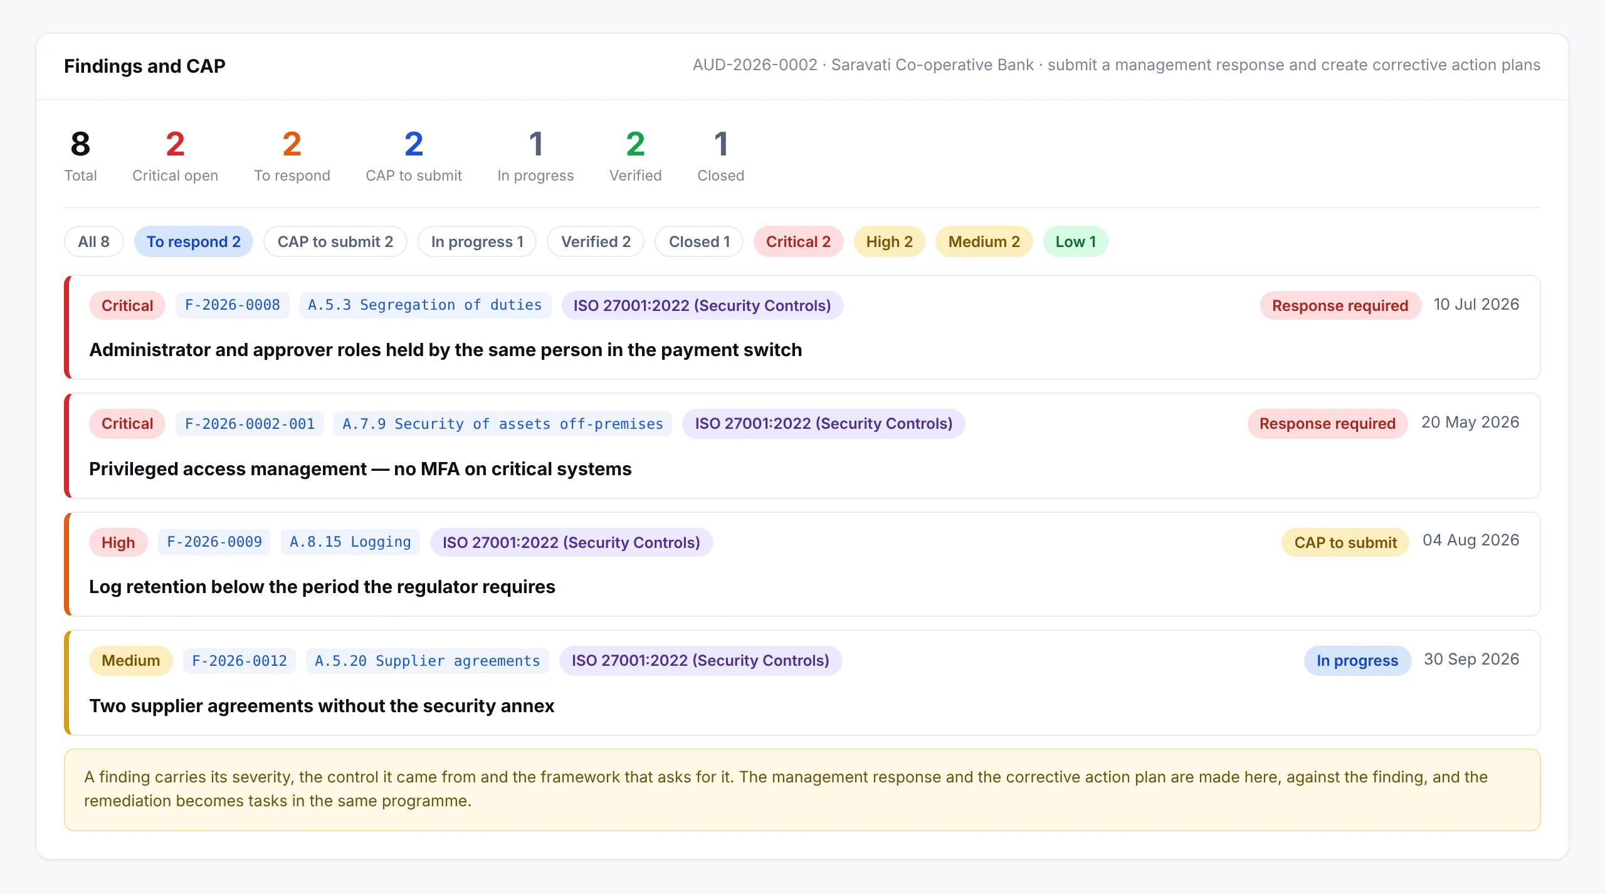Screen dimensions: 1605x894
Task: Toggle the Medium 2 severity filter
Action: point(984,241)
